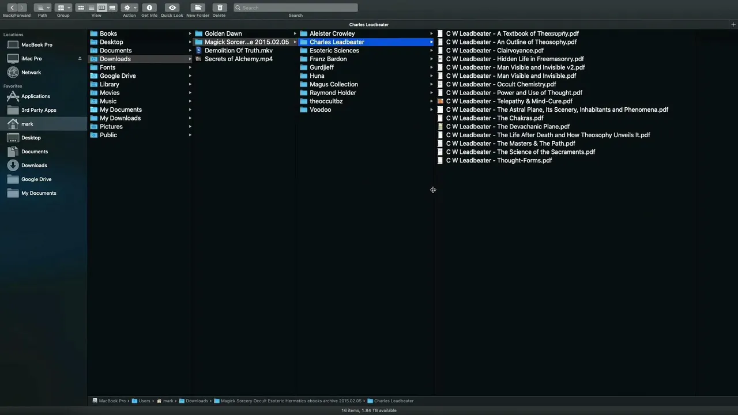The image size is (738, 415).
Task: Click Charles Leadbeater in path bar
Action: (x=390, y=401)
